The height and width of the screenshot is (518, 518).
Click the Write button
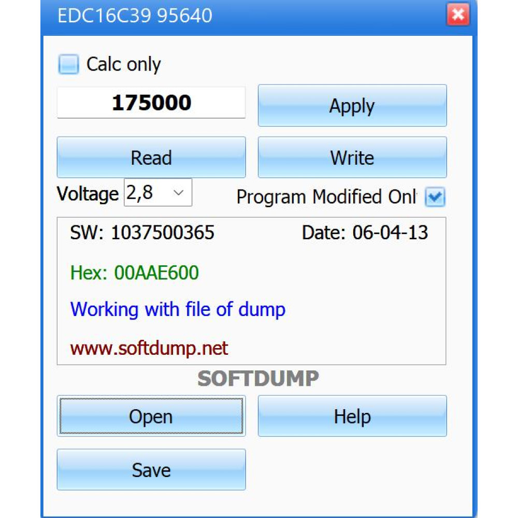(x=352, y=157)
